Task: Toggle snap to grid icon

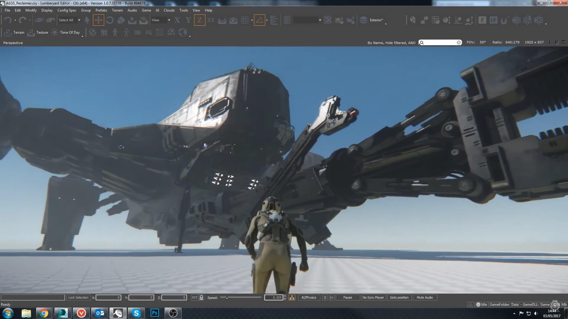Action: point(245,20)
